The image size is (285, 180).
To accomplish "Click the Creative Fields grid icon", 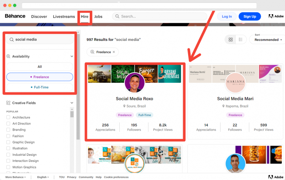I will click(x=8, y=103).
